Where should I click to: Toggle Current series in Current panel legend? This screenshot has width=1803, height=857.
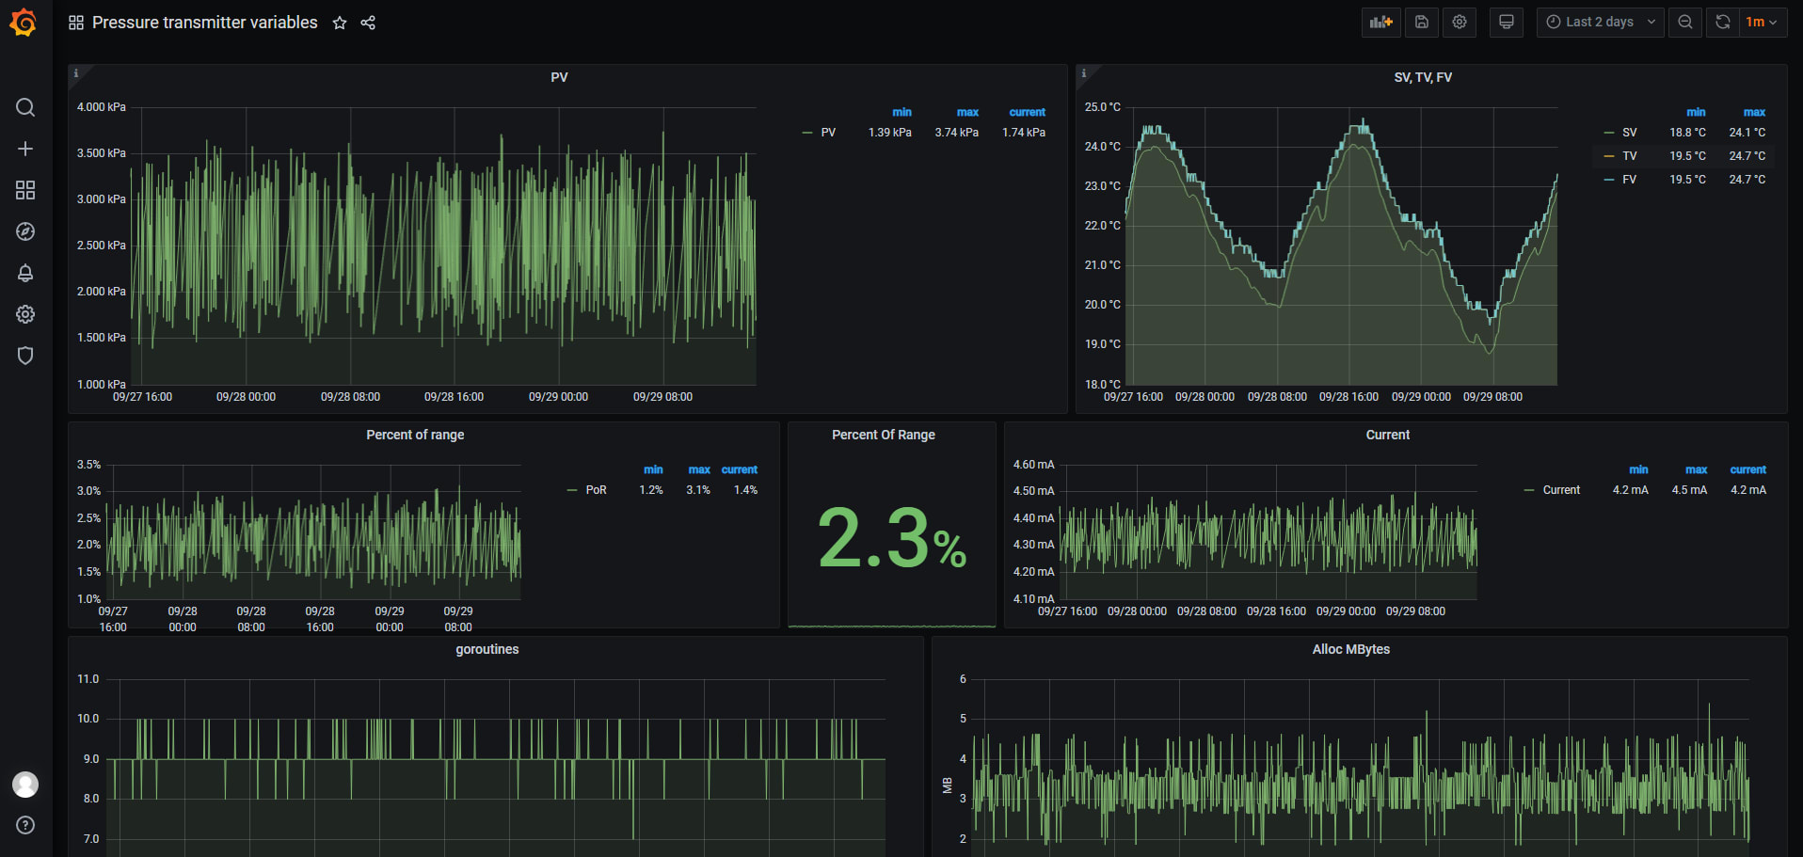[x=1561, y=490]
